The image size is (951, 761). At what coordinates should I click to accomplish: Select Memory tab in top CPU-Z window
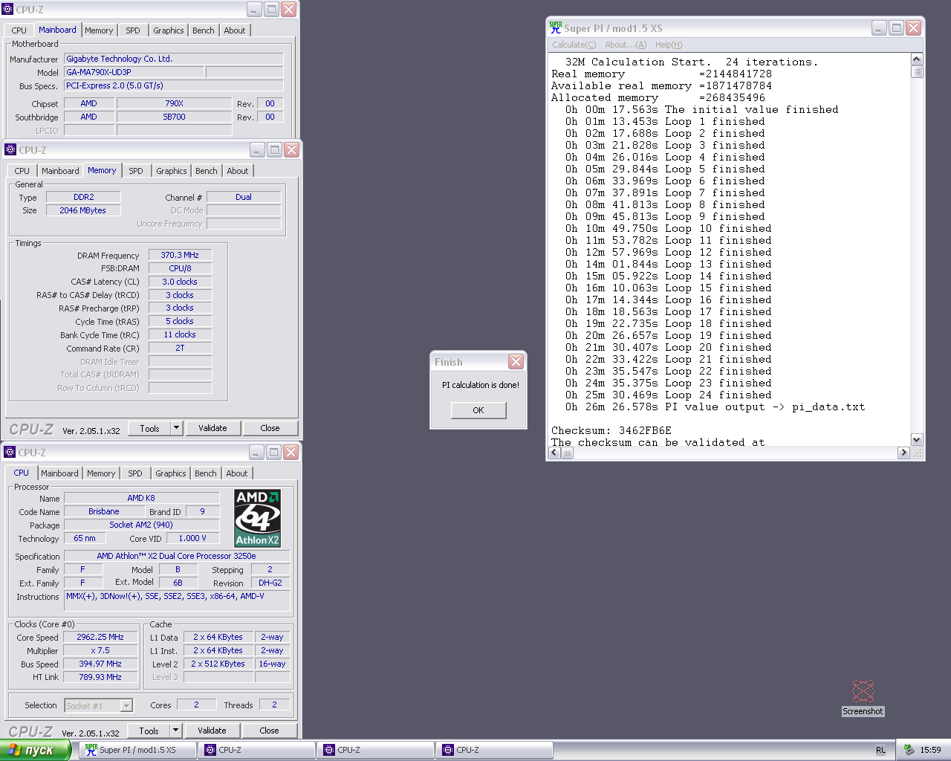[99, 30]
